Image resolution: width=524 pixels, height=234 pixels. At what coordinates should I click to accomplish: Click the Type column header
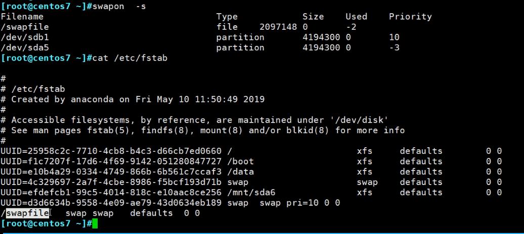[x=227, y=17]
